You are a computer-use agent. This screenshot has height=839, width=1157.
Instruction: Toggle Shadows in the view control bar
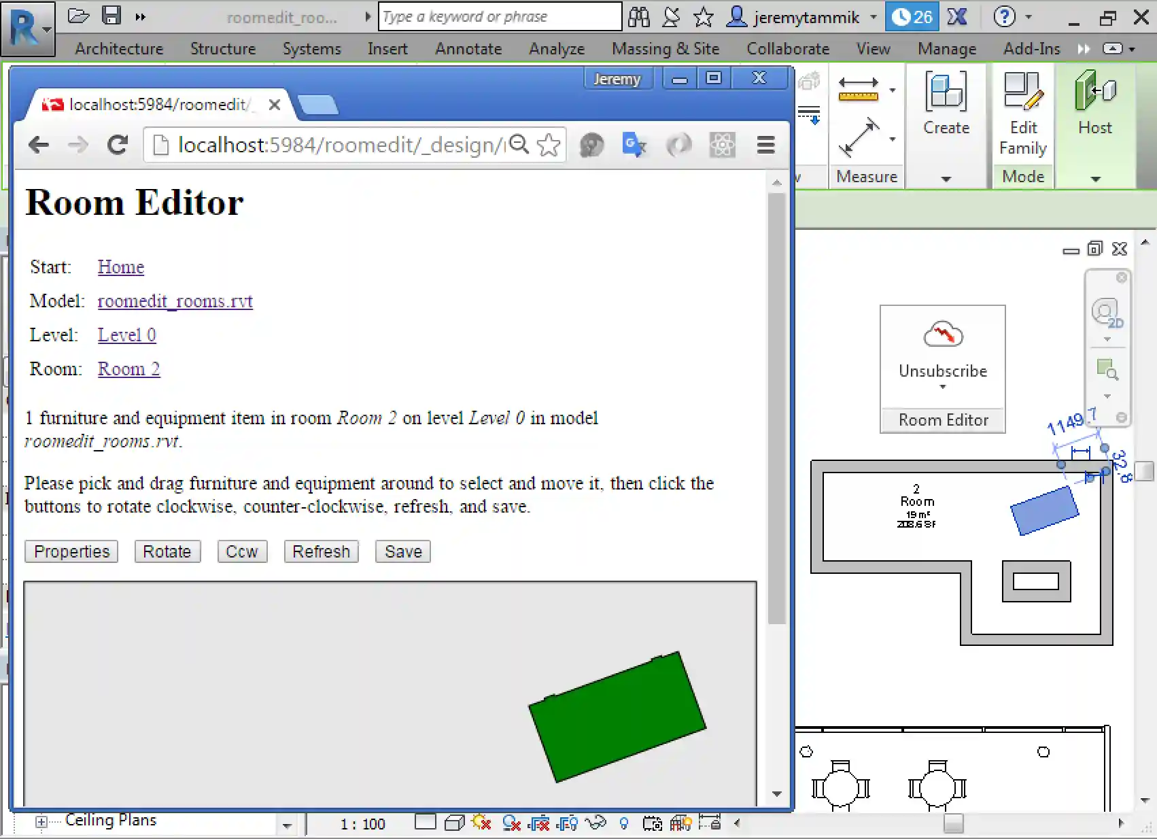pyautogui.click(x=511, y=823)
